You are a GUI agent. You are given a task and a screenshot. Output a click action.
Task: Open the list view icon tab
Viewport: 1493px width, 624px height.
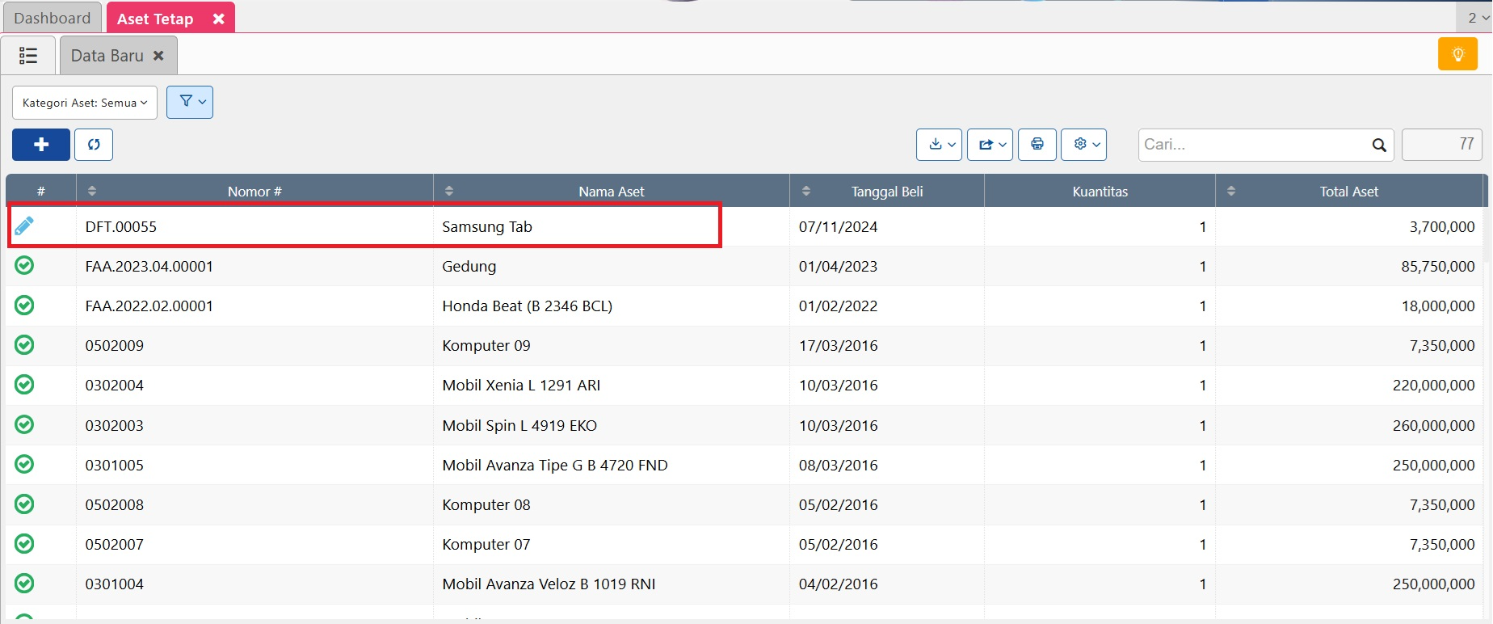pos(28,55)
